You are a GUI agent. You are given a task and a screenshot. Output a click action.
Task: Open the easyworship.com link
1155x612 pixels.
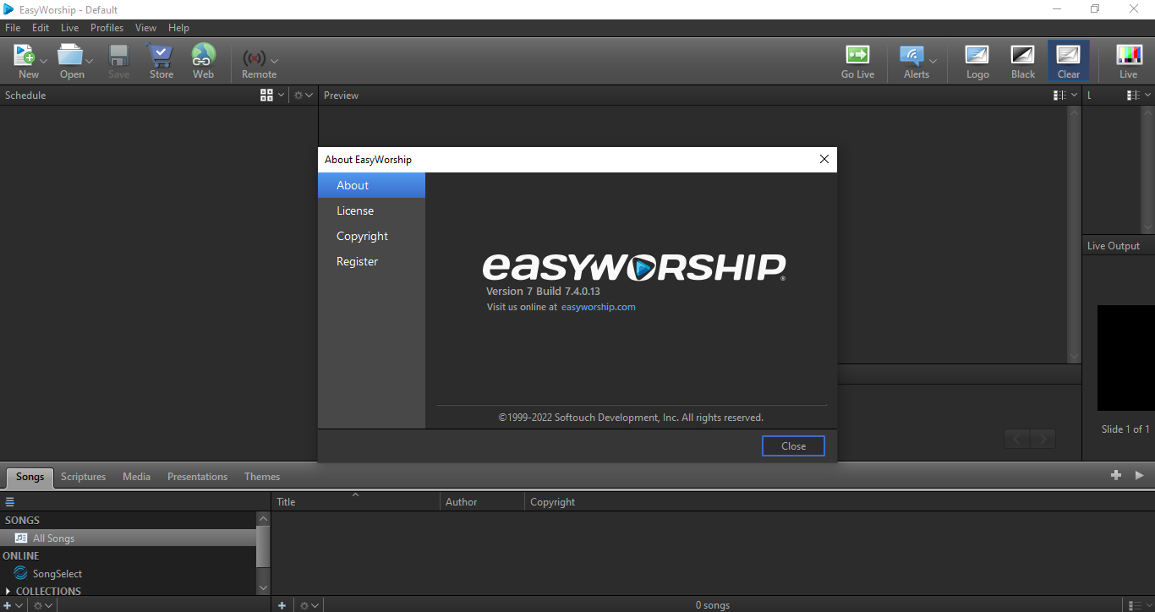pos(598,307)
